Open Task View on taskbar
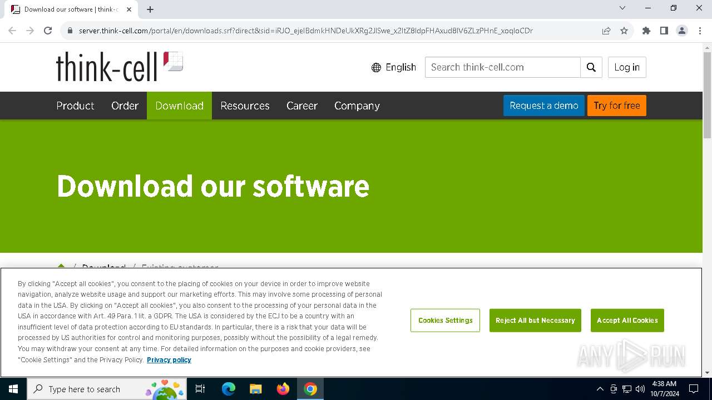 click(x=201, y=389)
